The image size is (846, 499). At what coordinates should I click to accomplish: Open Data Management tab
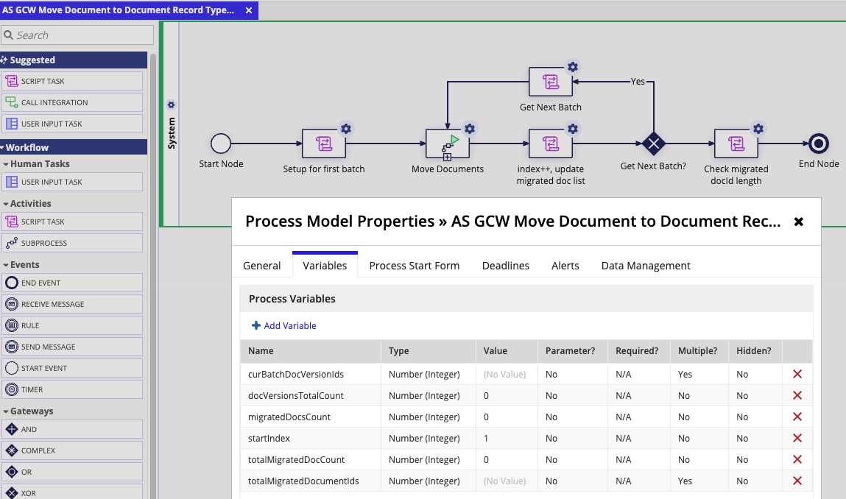tap(646, 266)
